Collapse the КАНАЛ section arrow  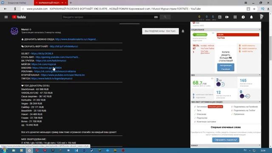(x=260, y=145)
